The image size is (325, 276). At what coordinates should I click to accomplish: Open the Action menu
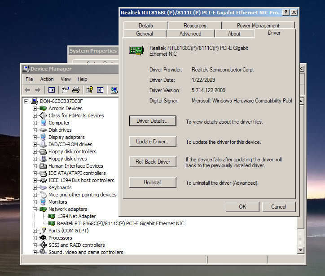pyautogui.click(x=47, y=79)
